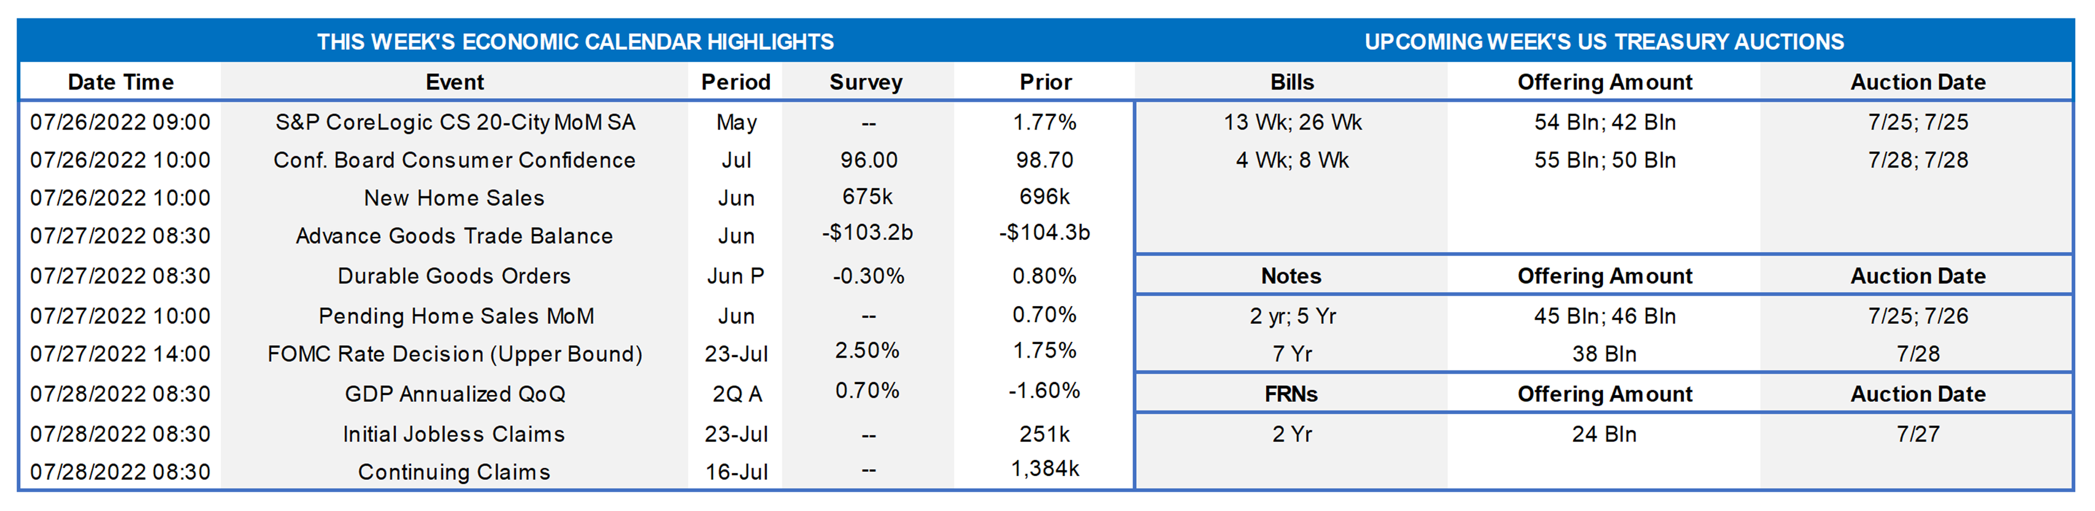Viewport: 2095px width, 511px height.
Task: Select the Advance Goods Trade Balance survey value
Action: coord(867,232)
